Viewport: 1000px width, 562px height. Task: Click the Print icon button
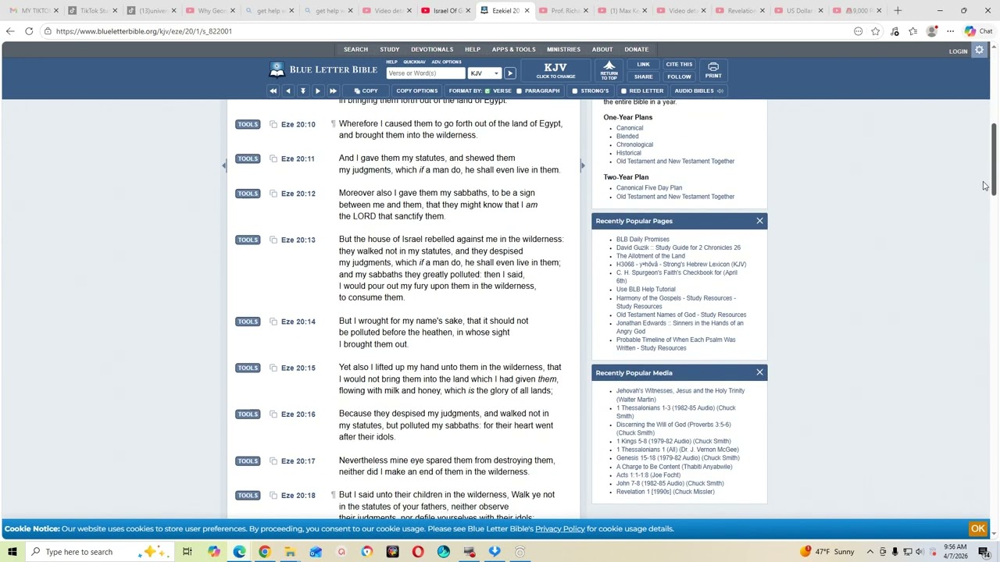coord(713,70)
